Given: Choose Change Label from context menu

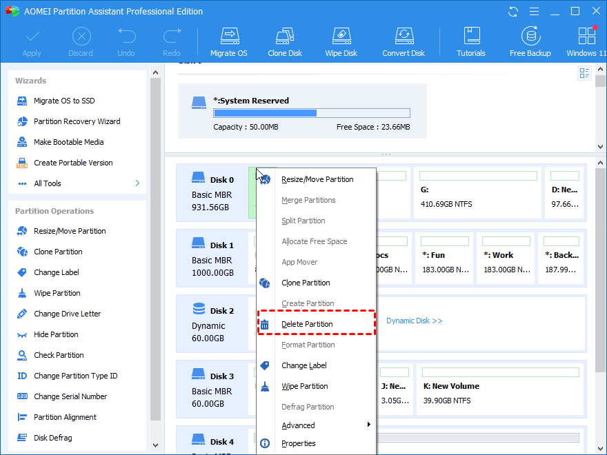Looking at the screenshot, I should coord(317,365).
